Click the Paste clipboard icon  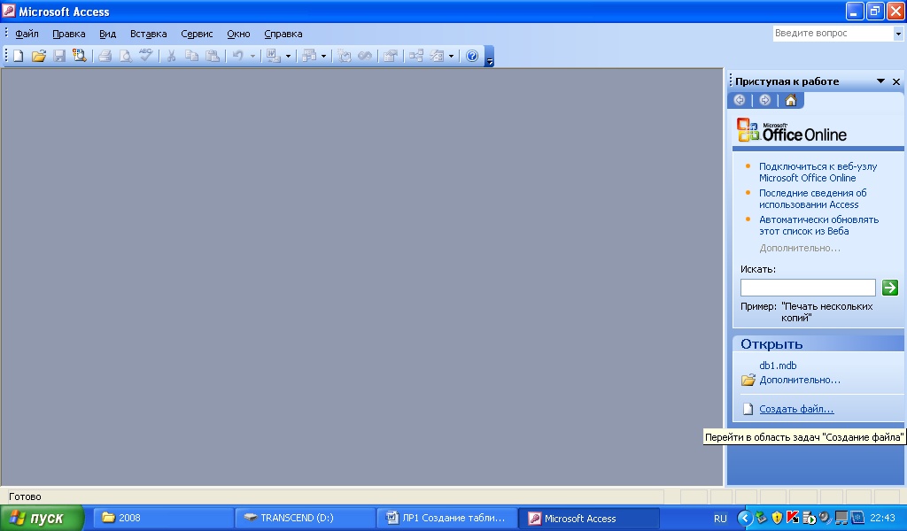213,56
